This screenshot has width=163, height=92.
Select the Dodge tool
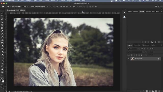click(x=2, y=54)
